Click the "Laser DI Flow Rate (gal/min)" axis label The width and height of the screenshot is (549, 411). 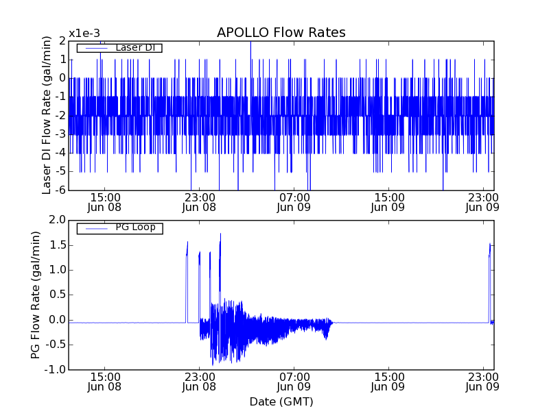click(x=47, y=115)
